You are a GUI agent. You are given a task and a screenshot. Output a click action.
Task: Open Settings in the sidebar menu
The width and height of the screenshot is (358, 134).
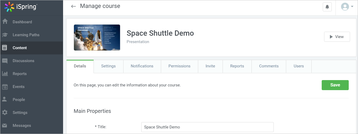click(x=32, y=113)
